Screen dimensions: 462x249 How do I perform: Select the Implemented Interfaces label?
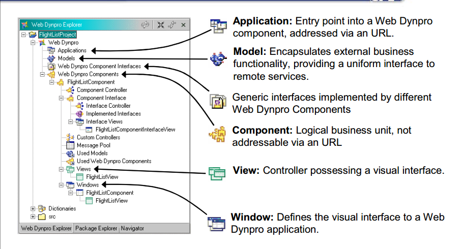(113, 114)
